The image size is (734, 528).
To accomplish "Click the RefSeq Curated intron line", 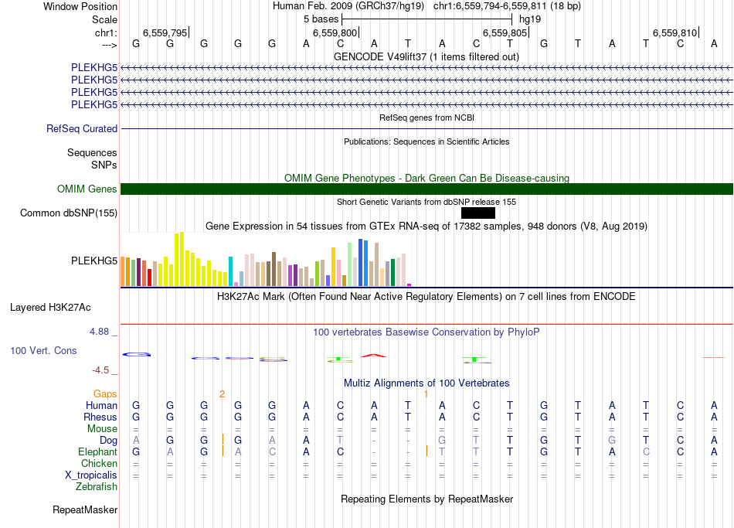I will click(x=426, y=128).
